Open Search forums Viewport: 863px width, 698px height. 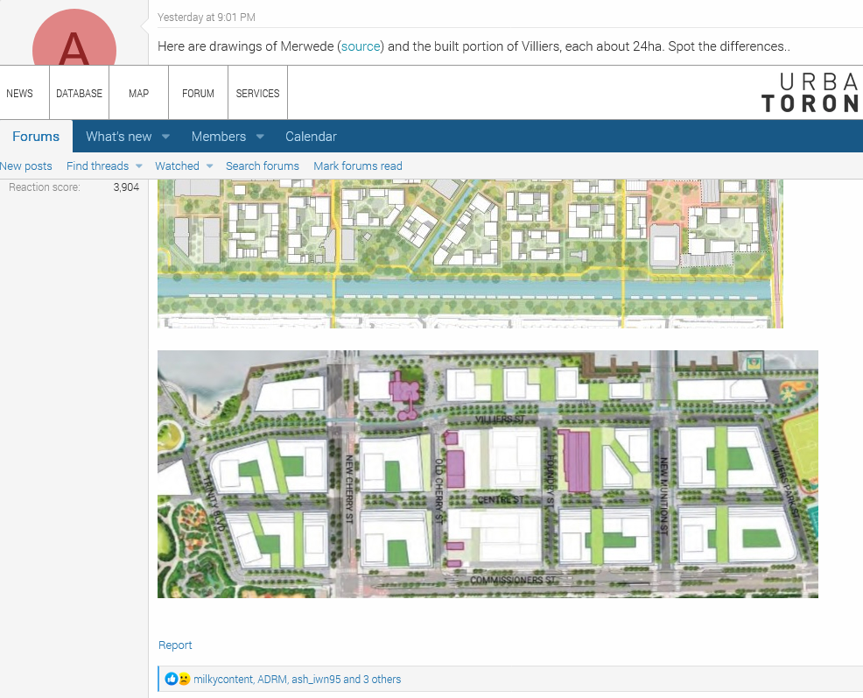pyautogui.click(x=263, y=166)
